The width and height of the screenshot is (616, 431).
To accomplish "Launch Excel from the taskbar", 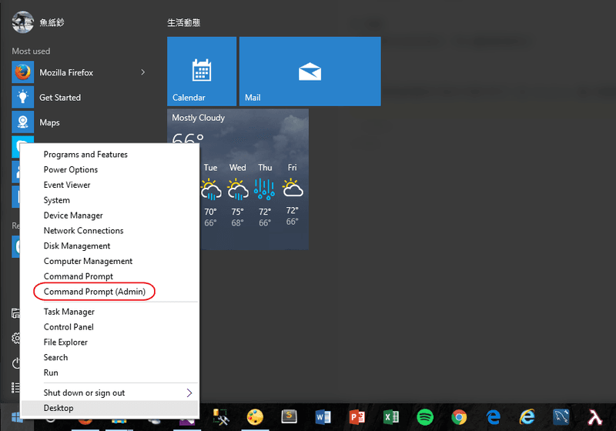I will coord(391,417).
